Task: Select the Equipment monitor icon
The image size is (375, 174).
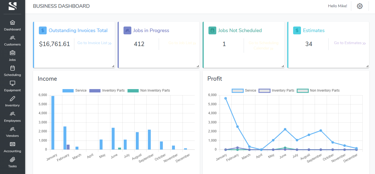Action: [12, 83]
